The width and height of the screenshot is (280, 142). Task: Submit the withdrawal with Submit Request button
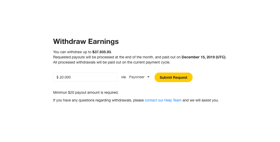pos(173,77)
